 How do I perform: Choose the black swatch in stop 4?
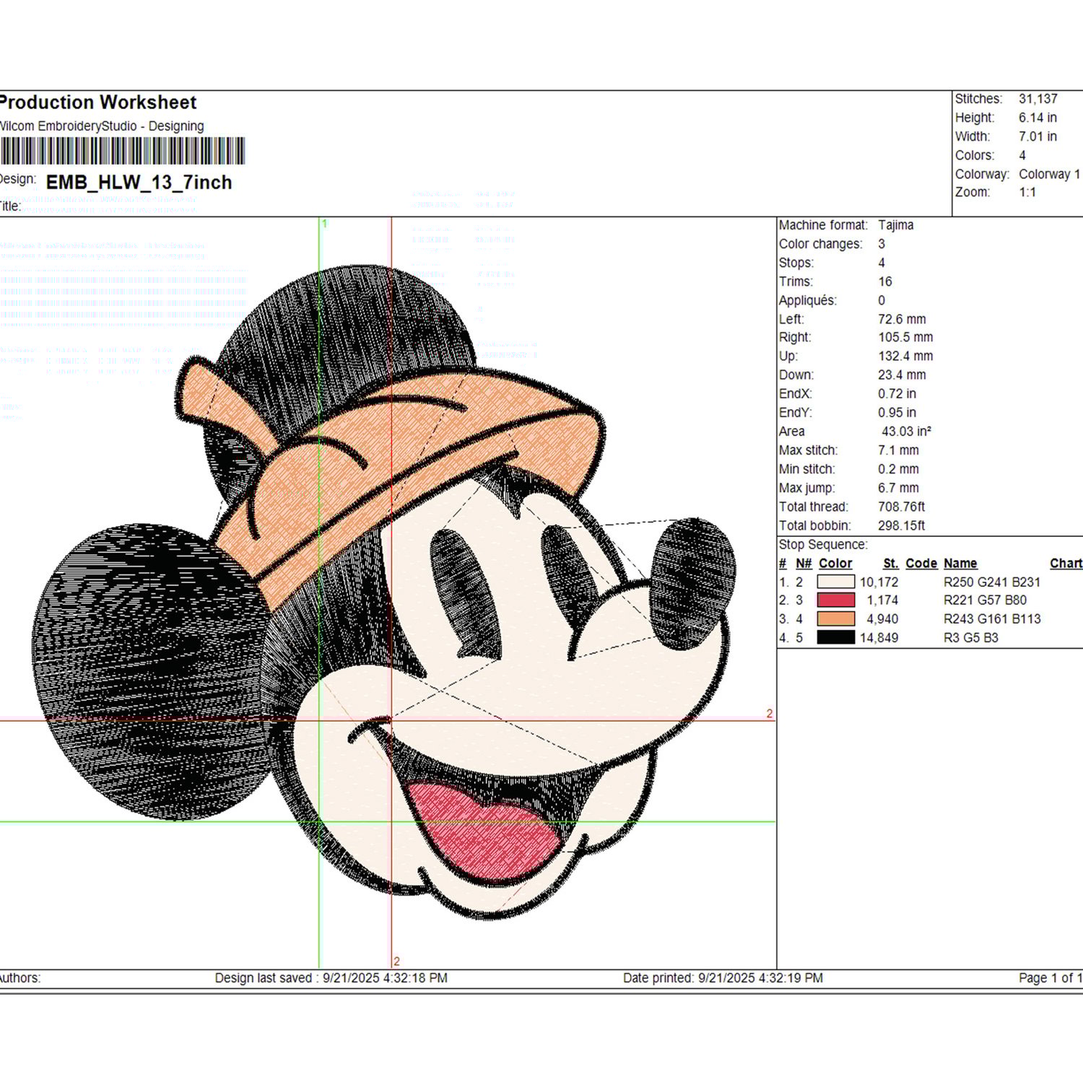click(x=835, y=637)
